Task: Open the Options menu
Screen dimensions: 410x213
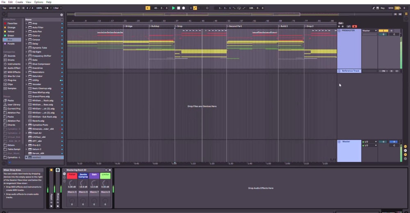Action: tap(39, 2)
